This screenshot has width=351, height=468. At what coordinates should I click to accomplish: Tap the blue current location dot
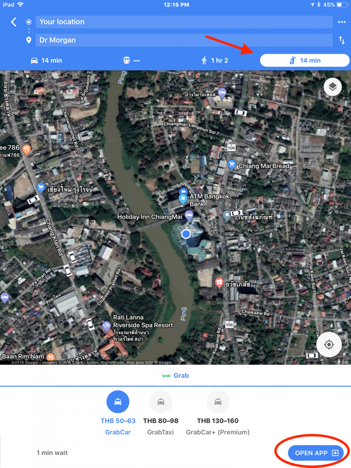coord(186,234)
